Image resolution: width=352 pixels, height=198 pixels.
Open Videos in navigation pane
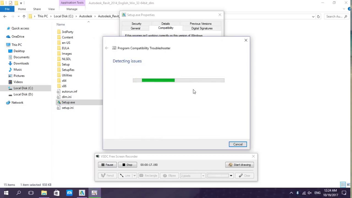click(18, 82)
